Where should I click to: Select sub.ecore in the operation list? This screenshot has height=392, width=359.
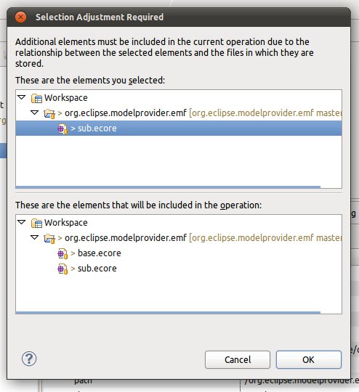tap(97, 269)
